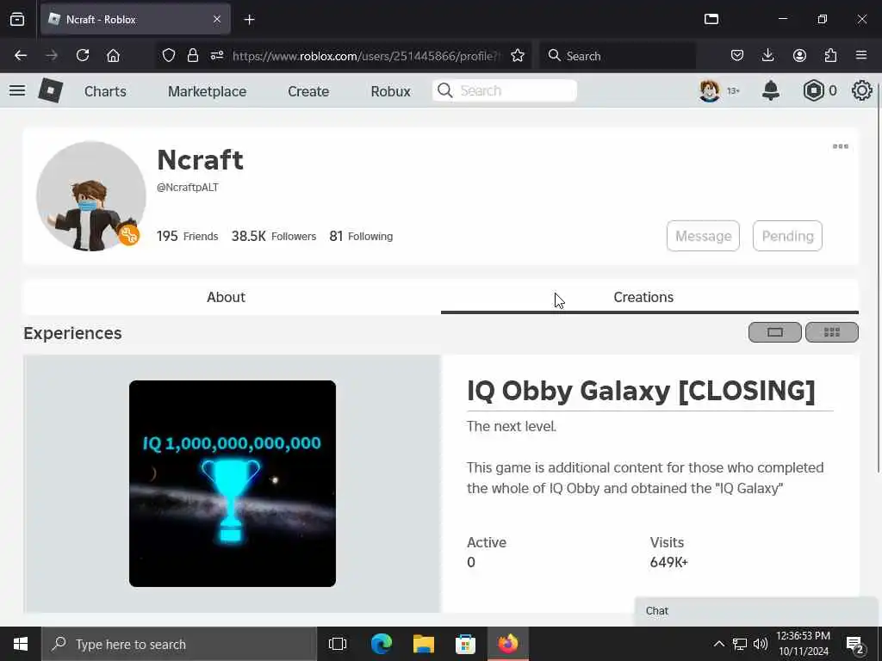Open a new browser tab

[249, 20]
